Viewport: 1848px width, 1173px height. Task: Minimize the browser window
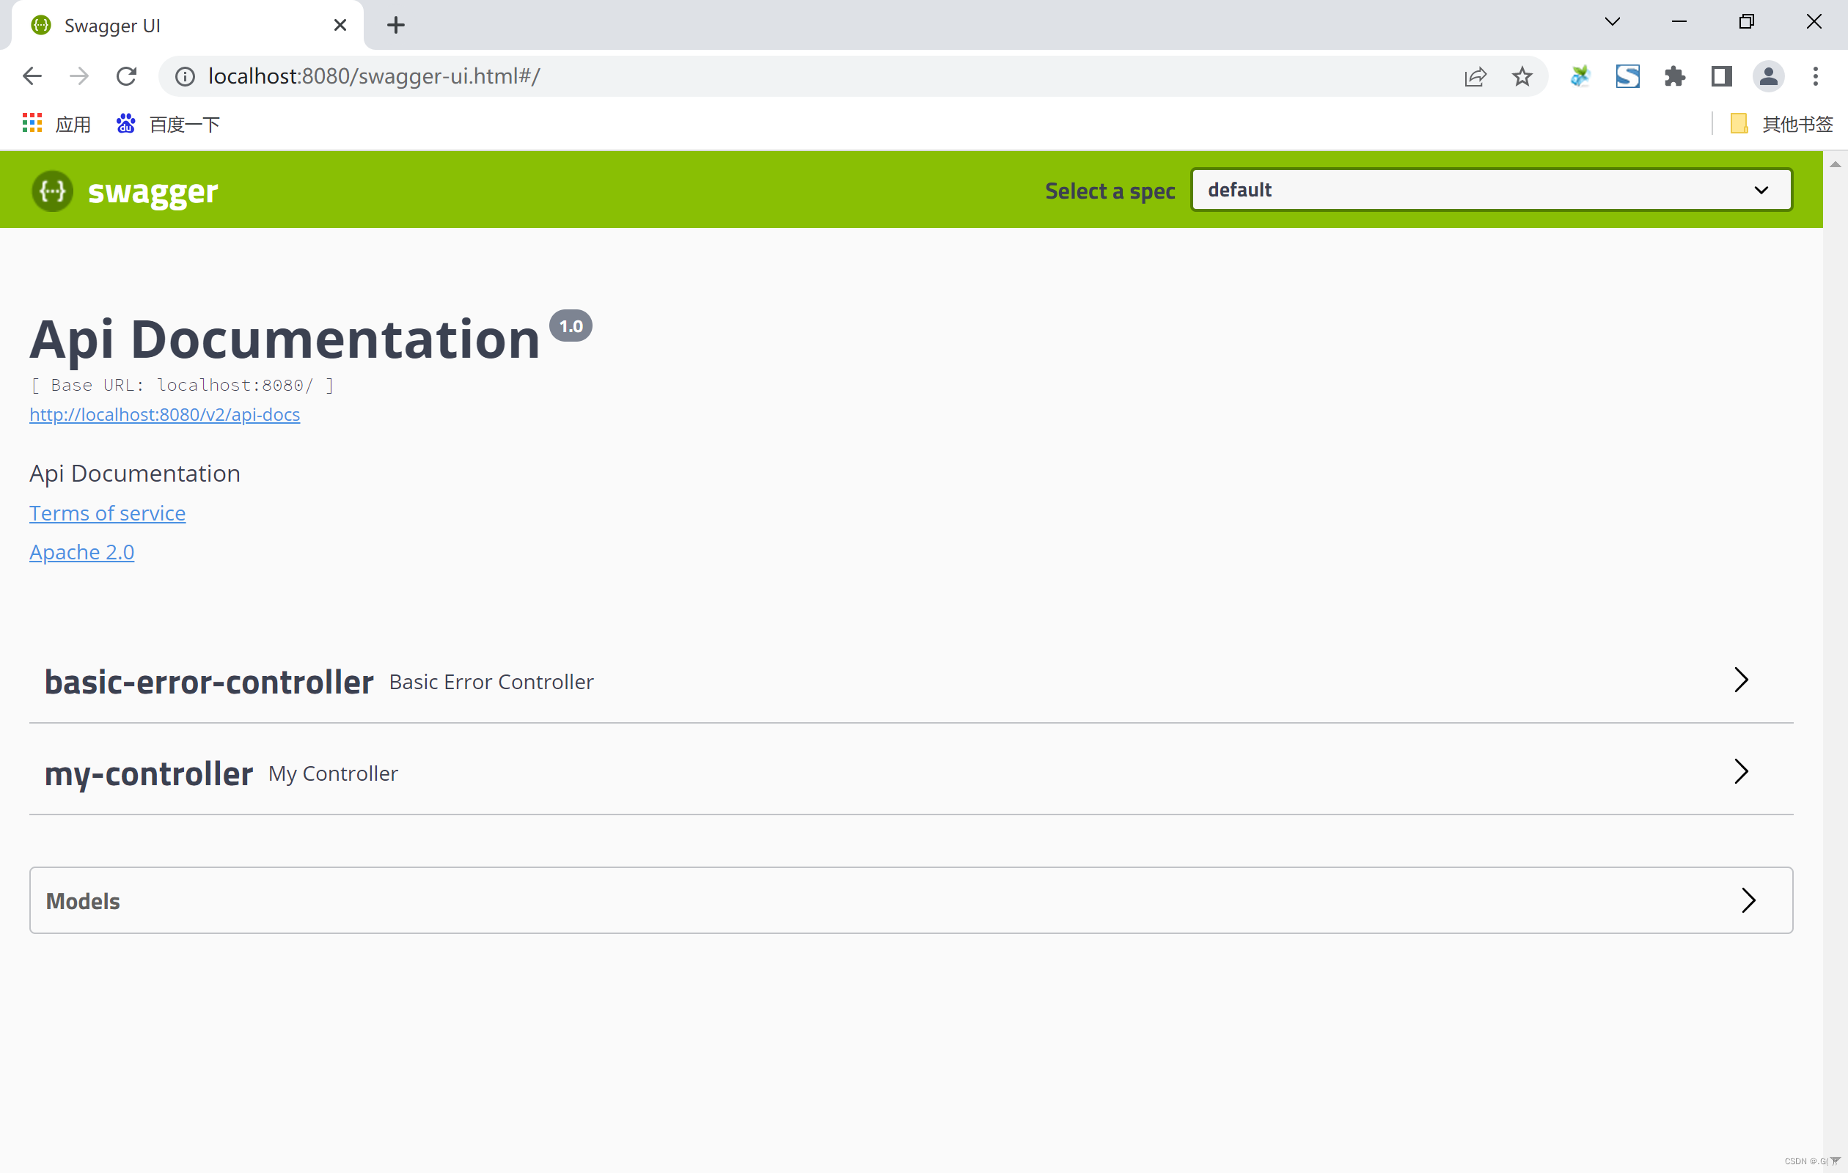click(x=1679, y=21)
